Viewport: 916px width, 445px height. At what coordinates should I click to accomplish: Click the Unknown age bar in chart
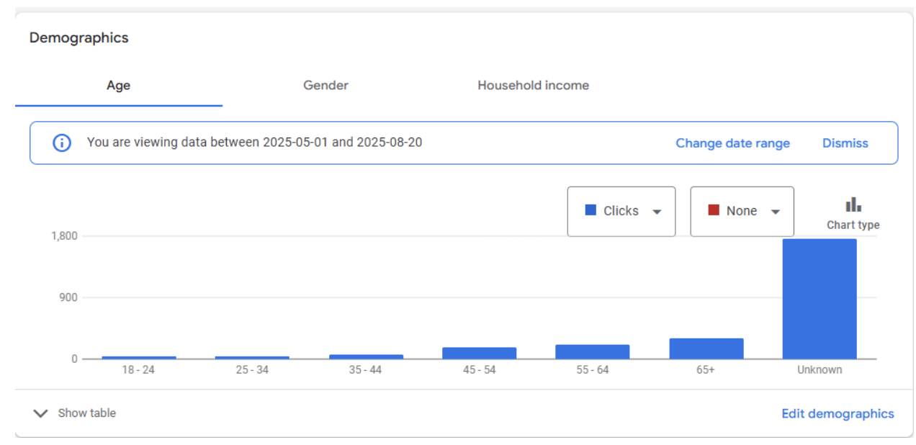(x=820, y=299)
